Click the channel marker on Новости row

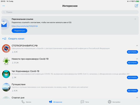coord(137,59)
